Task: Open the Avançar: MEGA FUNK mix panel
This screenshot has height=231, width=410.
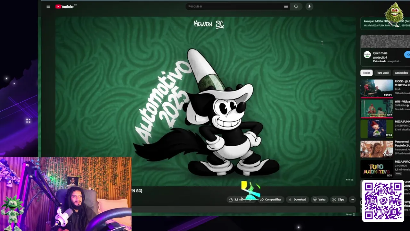Action: pyautogui.click(x=385, y=23)
